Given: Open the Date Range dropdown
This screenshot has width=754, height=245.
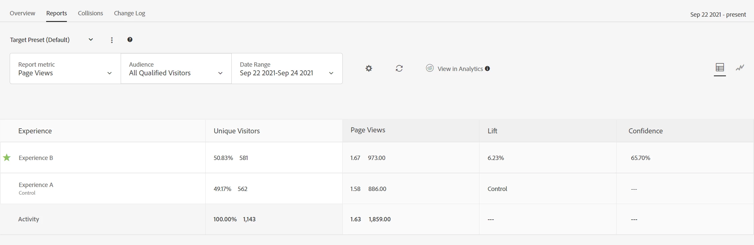Looking at the screenshot, I should [287, 68].
